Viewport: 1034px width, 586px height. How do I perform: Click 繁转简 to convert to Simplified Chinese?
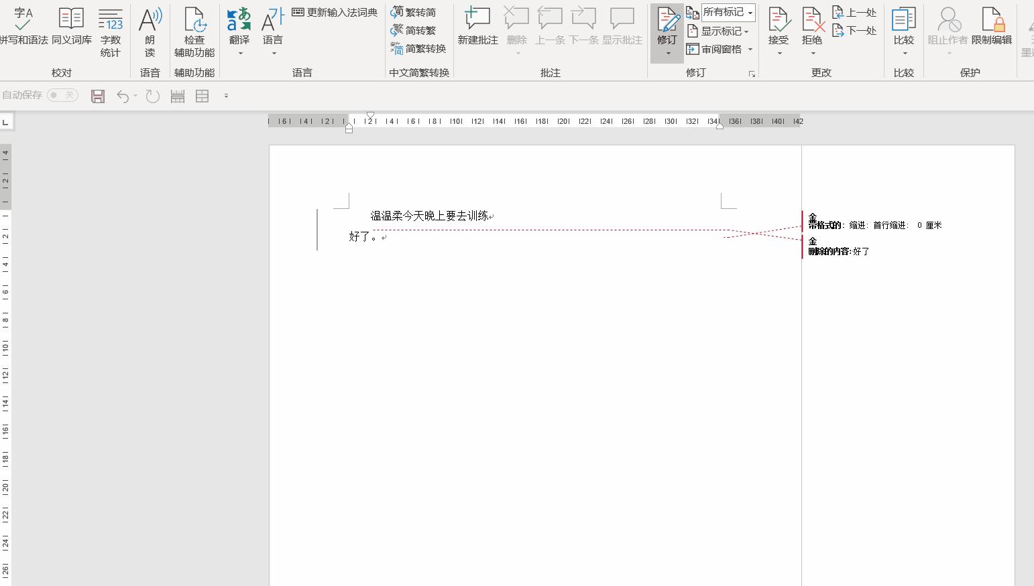pos(414,12)
